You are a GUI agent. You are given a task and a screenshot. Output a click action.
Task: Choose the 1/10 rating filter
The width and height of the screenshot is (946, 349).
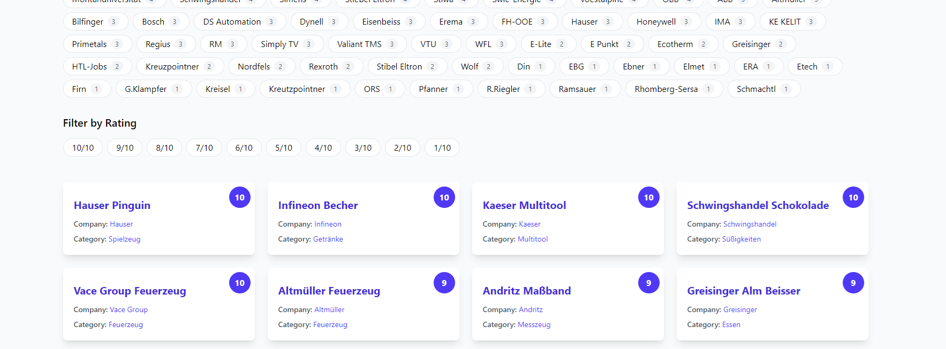click(442, 148)
